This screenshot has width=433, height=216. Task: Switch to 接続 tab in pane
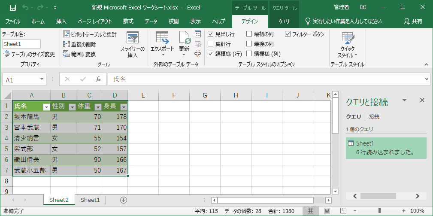point(374,117)
